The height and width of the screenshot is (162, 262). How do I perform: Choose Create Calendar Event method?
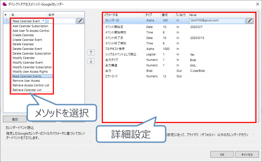(27, 40)
